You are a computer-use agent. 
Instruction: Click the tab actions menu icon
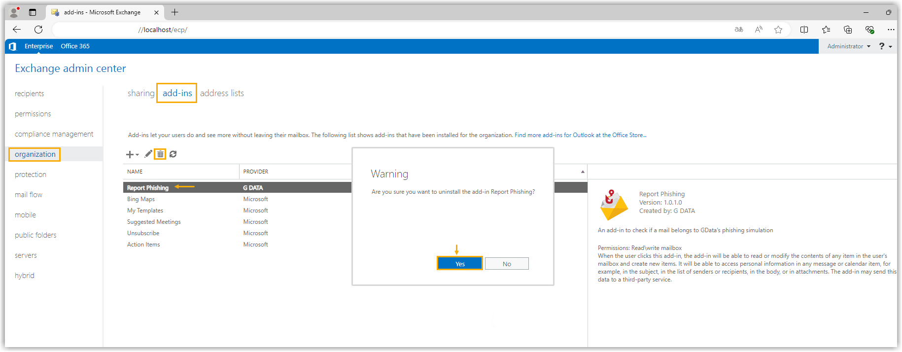pos(33,12)
